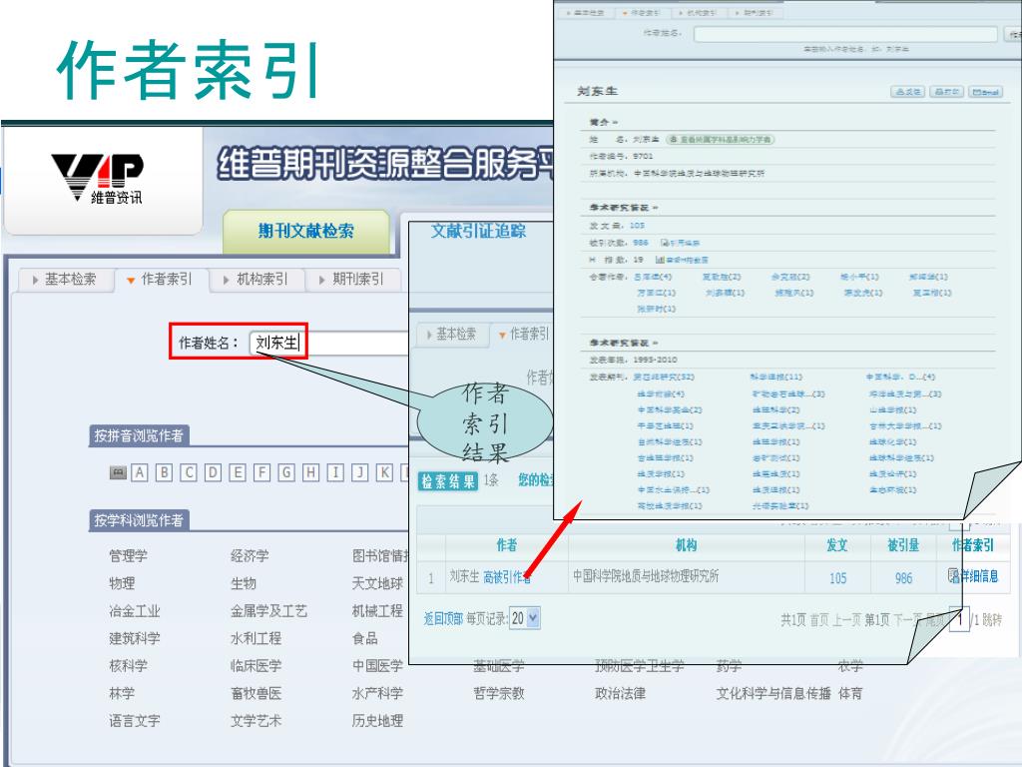Browse authors by pinyin letter D

tap(214, 472)
